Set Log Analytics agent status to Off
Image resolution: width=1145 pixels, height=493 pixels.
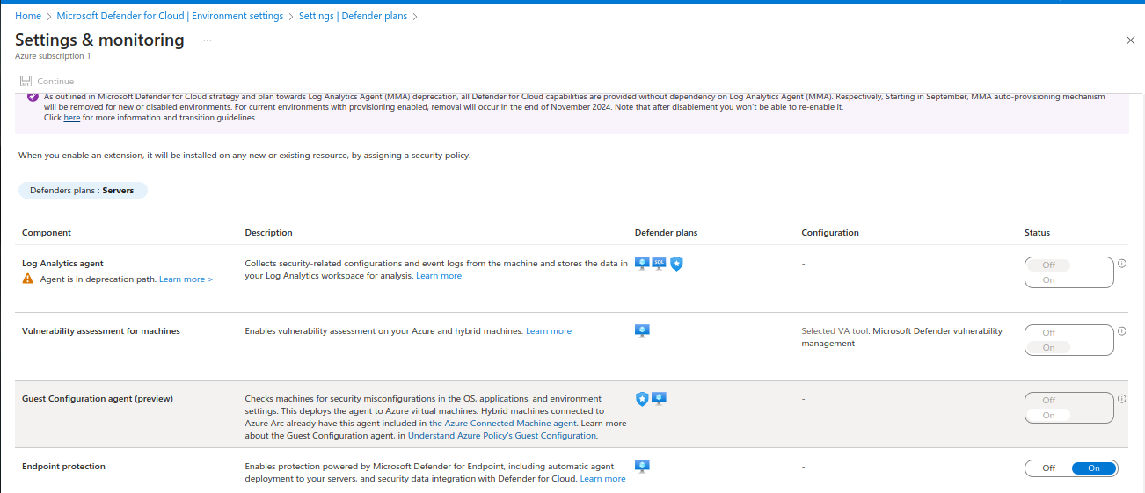pos(1048,265)
